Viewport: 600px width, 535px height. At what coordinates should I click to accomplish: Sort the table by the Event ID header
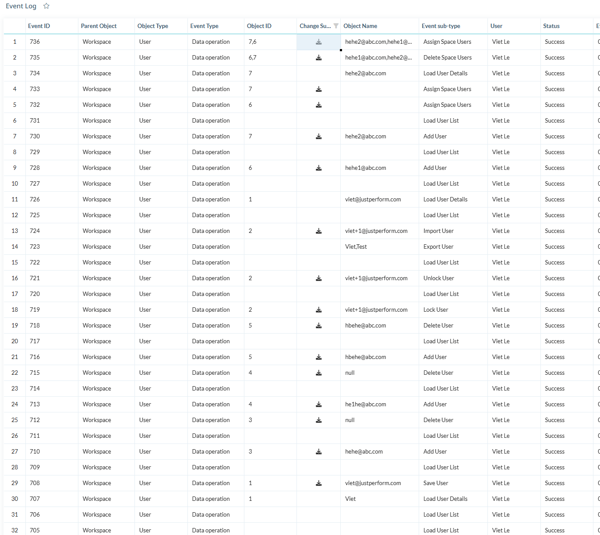click(x=39, y=26)
